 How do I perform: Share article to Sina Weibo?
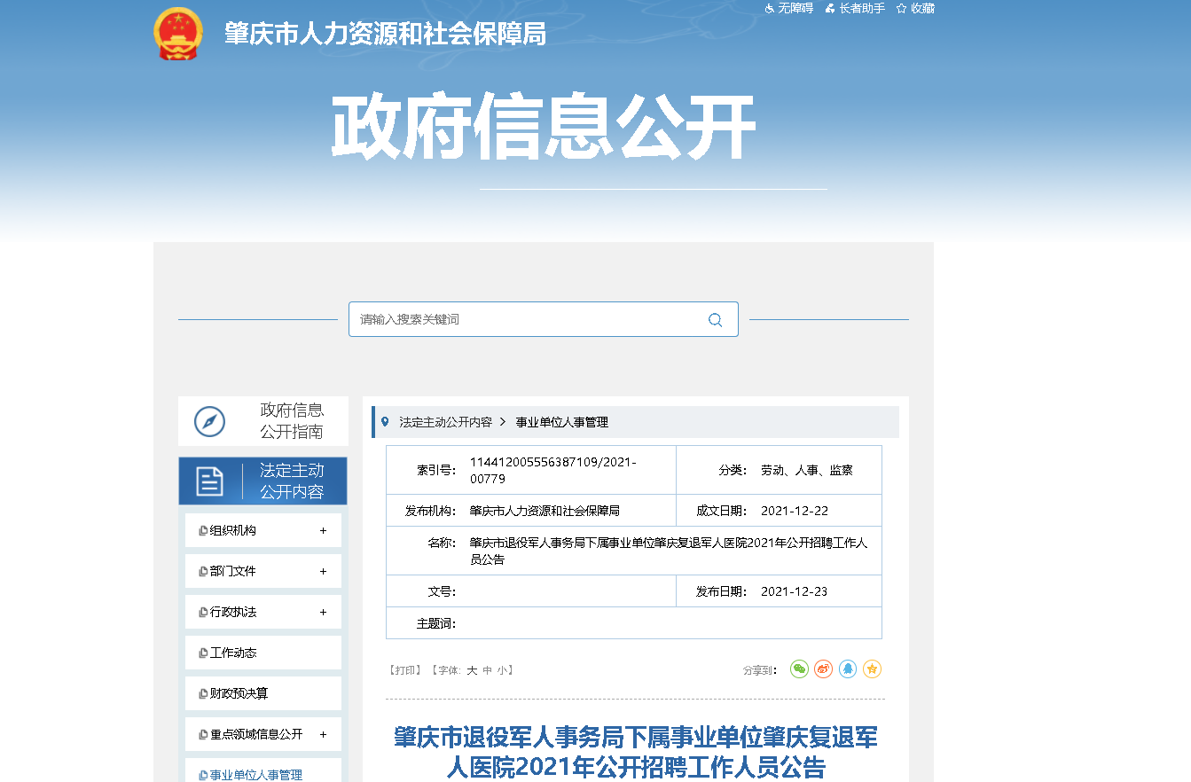click(823, 669)
